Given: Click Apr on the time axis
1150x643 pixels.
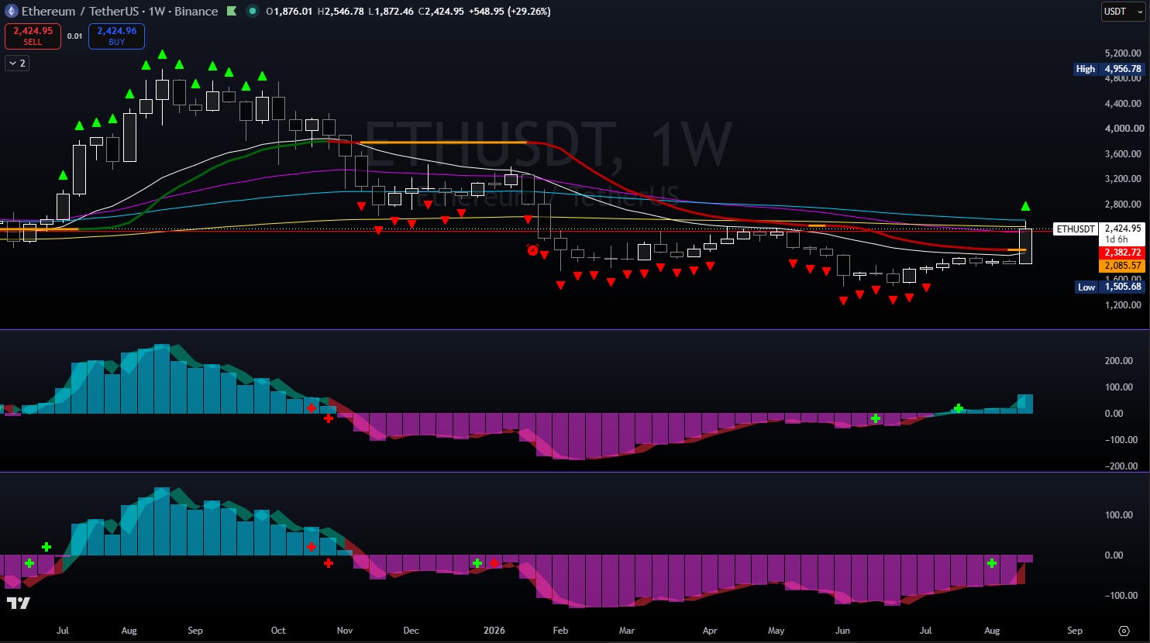Looking at the screenshot, I should 710,631.
